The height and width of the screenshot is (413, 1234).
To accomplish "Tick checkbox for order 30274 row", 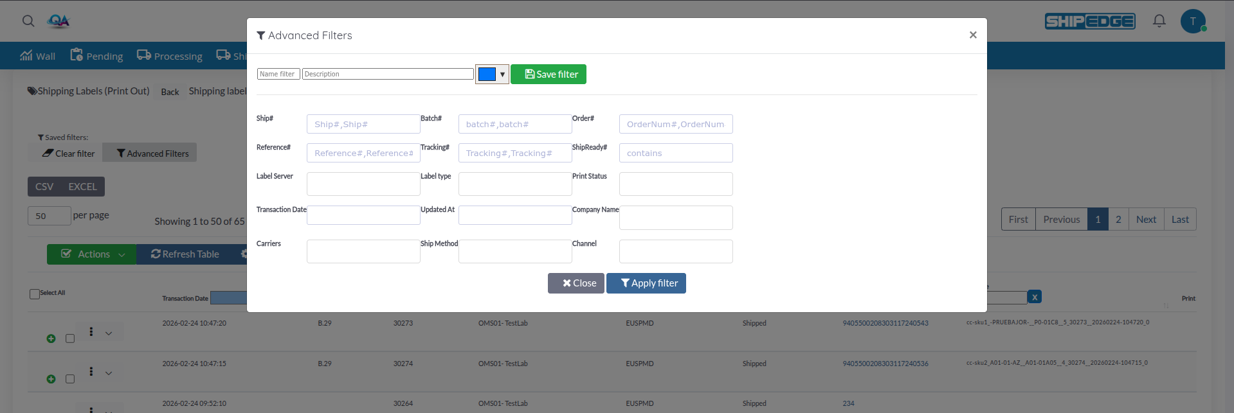I will click(70, 379).
